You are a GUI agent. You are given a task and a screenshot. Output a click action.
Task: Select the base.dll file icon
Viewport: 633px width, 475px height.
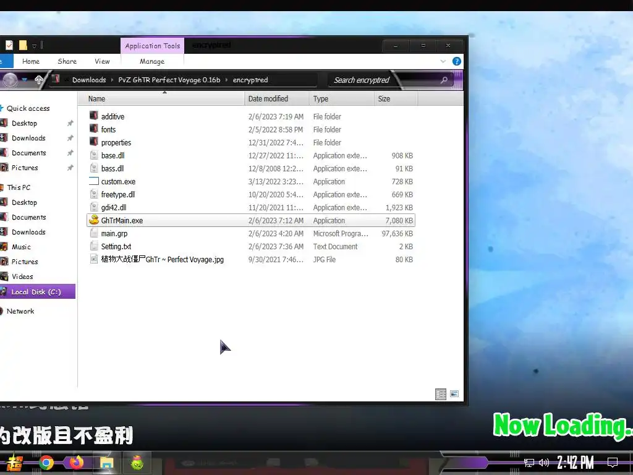(x=94, y=155)
